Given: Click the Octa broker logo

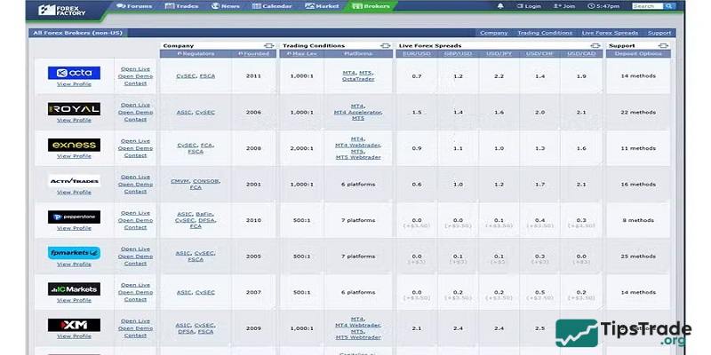Looking at the screenshot, I should point(74,73).
